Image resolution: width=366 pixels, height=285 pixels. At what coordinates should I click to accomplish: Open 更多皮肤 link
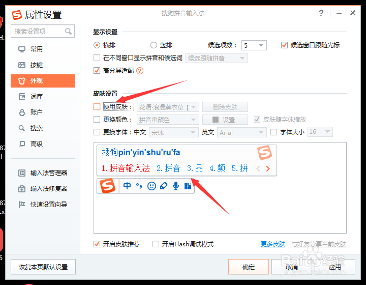(x=273, y=244)
